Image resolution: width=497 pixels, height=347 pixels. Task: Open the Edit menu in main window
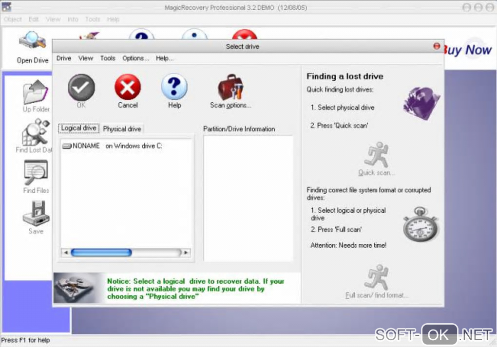coord(34,19)
